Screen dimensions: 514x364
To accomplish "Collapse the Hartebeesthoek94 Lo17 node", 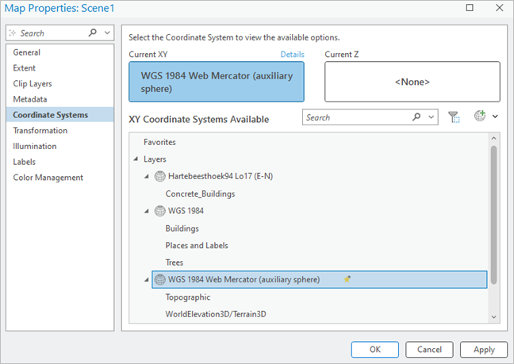I will [147, 176].
